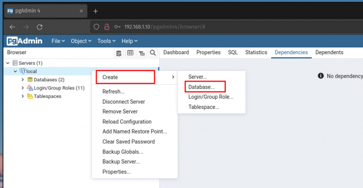Click the key icon in address bar
The image size is (363, 188).
pyautogui.click(x=118, y=27)
